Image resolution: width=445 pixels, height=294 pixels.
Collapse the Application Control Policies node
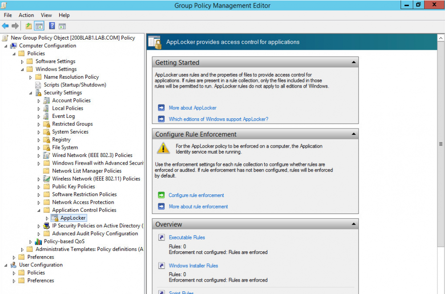(x=39, y=210)
